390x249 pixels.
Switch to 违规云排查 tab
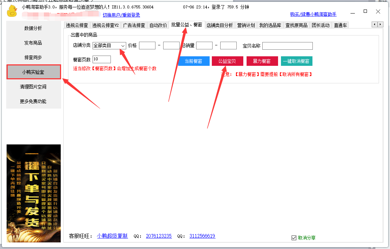pyautogui.click(x=77, y=25)
